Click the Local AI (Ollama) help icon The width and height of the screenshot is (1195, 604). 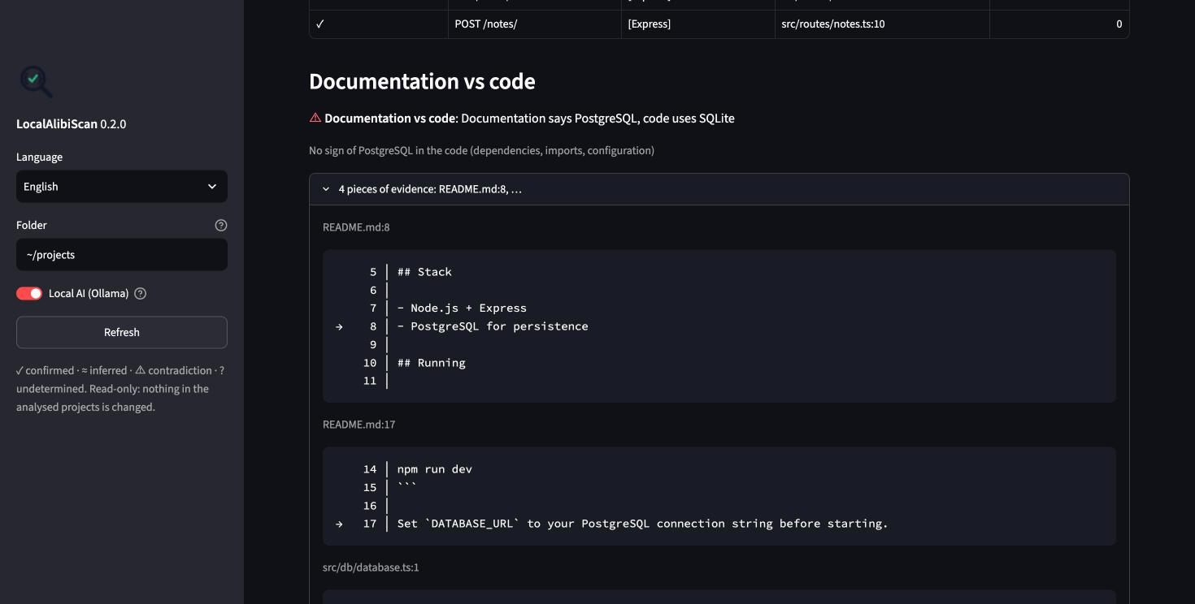[x=140, y=294]
